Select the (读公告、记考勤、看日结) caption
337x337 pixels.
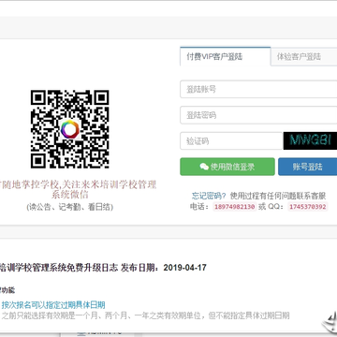click(x=70, y=207)
